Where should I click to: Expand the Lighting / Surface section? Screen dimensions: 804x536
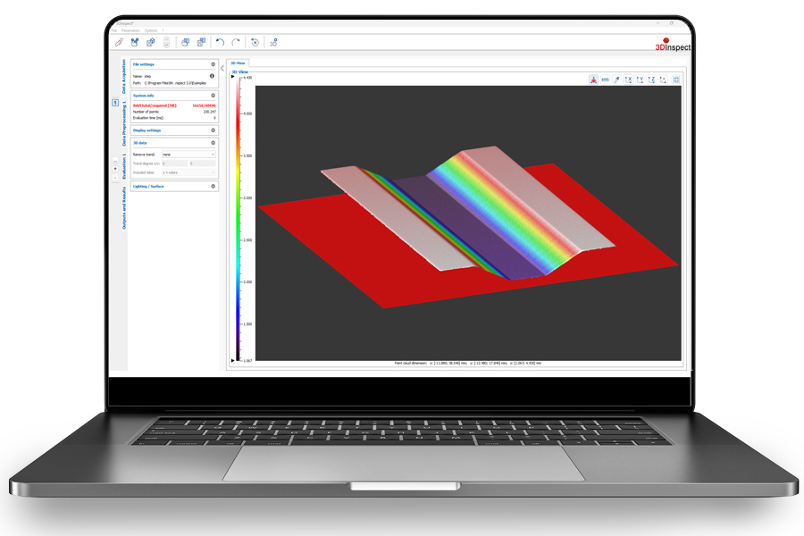point(213,187)
